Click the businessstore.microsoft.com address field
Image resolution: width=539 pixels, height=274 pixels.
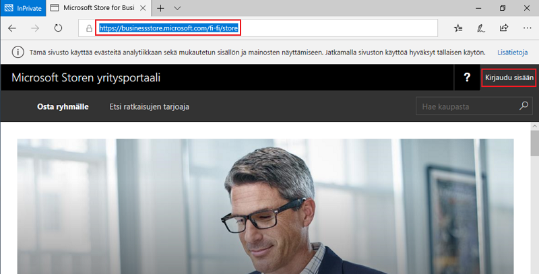(258, 28)
